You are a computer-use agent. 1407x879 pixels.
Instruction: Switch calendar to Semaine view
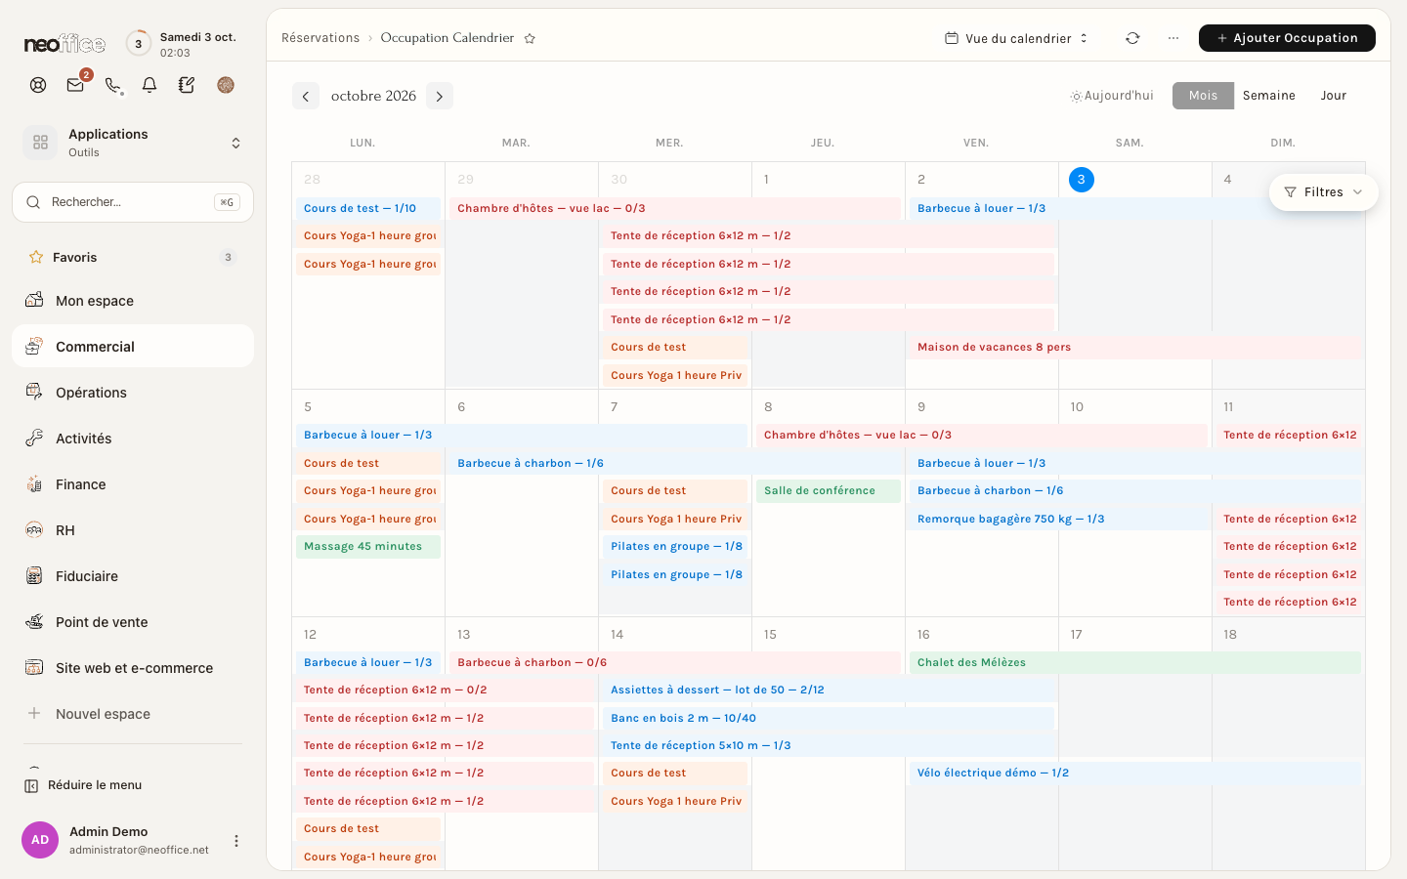1269,96
